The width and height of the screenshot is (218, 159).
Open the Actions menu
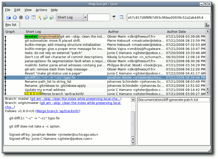[x=41, y=10]
